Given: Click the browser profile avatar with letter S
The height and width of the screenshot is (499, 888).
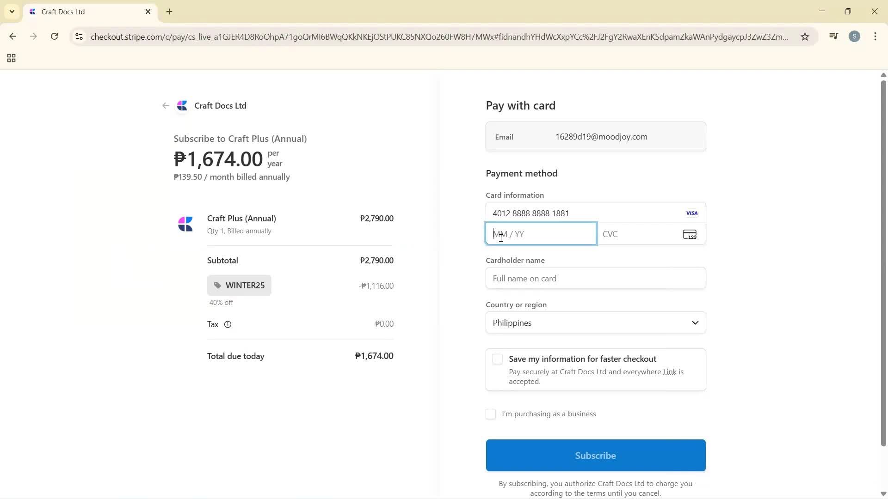Looking at the screenshot, I should pyautogui.click(x=854, y=36).
